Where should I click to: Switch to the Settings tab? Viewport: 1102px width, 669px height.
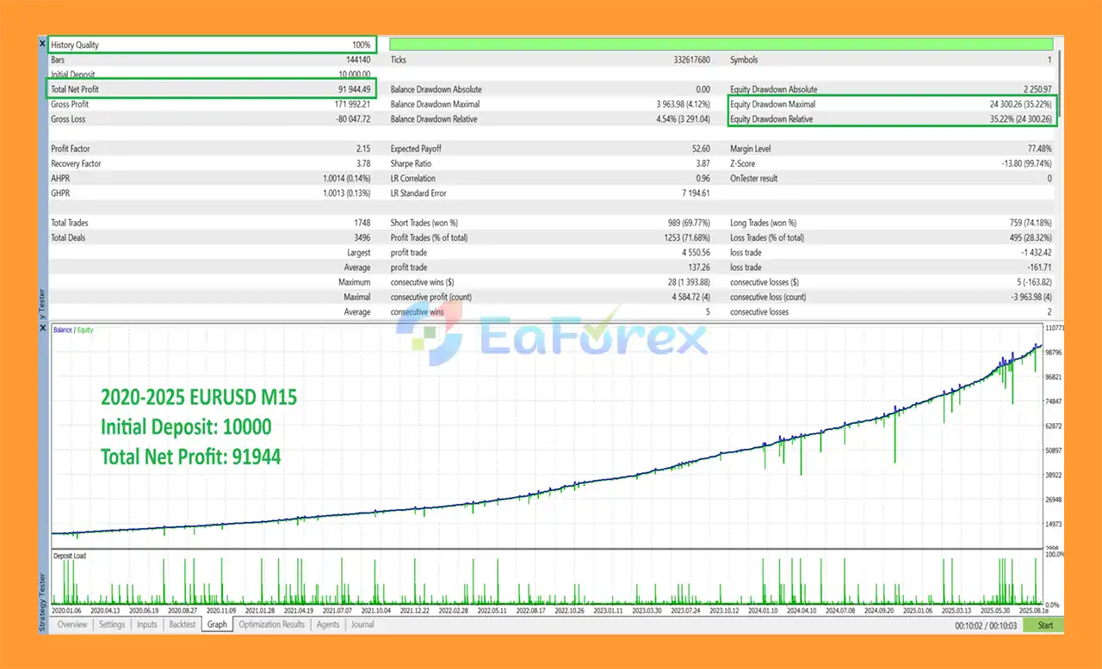[x=112, y=624]
